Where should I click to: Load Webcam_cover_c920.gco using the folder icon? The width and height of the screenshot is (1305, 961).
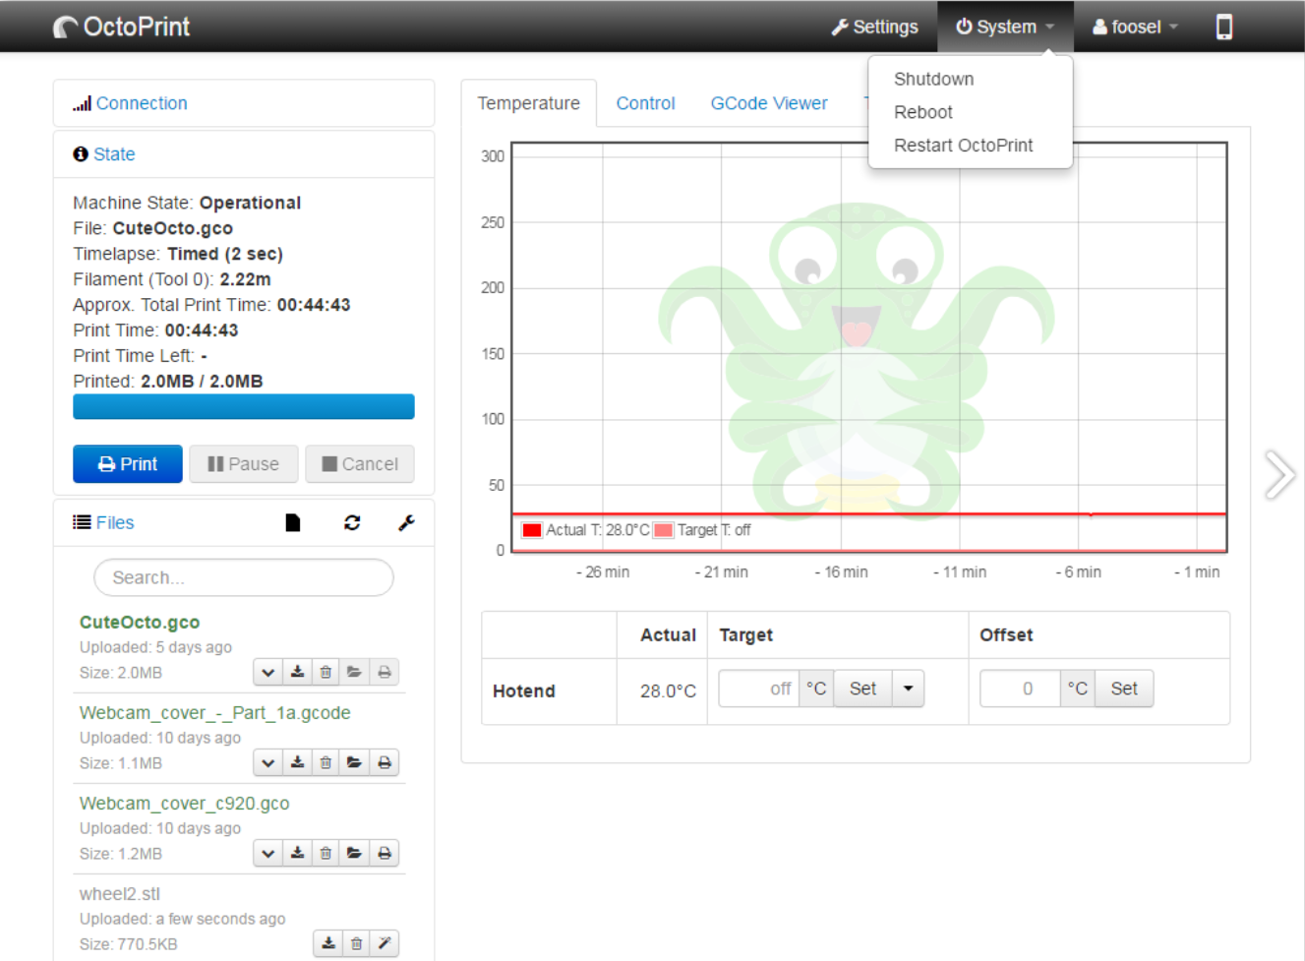click(x=354, y=853)
